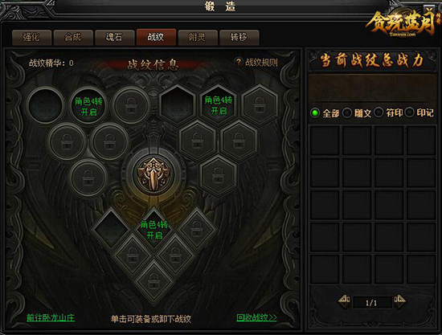Select the empty hexagon slot
The image size is (442, 335).
pyautogui.click(x=177, y=104)
